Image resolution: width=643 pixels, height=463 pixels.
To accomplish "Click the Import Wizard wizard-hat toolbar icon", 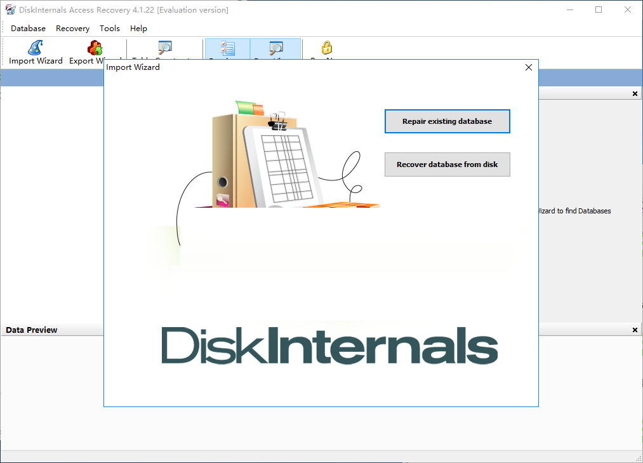I will coord(36,48).
